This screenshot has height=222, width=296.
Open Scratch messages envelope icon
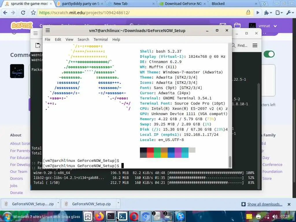coord(223,25)
